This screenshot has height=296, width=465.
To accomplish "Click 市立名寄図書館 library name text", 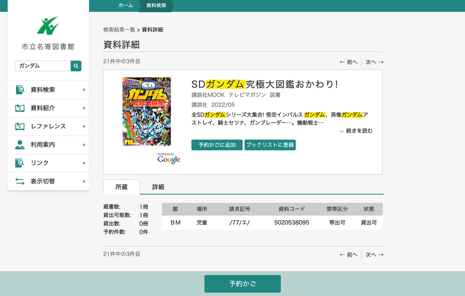I will tap(48, 47).
